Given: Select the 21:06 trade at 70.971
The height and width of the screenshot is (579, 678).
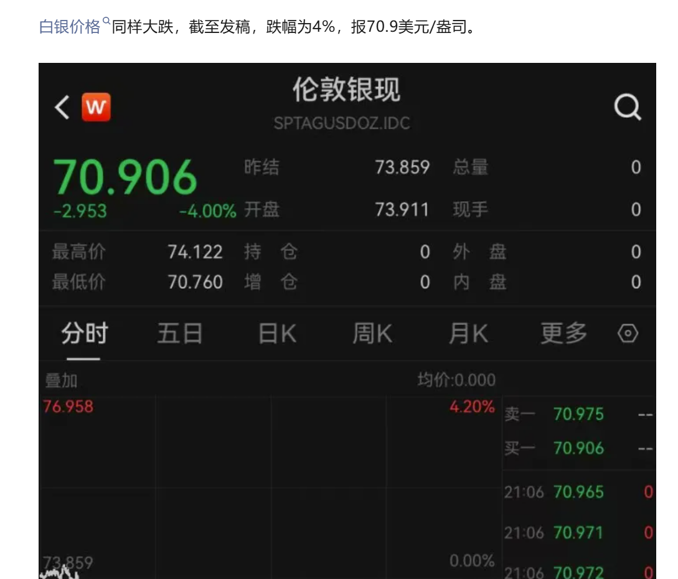Looking at the screenshot, I should pos(578,533).
